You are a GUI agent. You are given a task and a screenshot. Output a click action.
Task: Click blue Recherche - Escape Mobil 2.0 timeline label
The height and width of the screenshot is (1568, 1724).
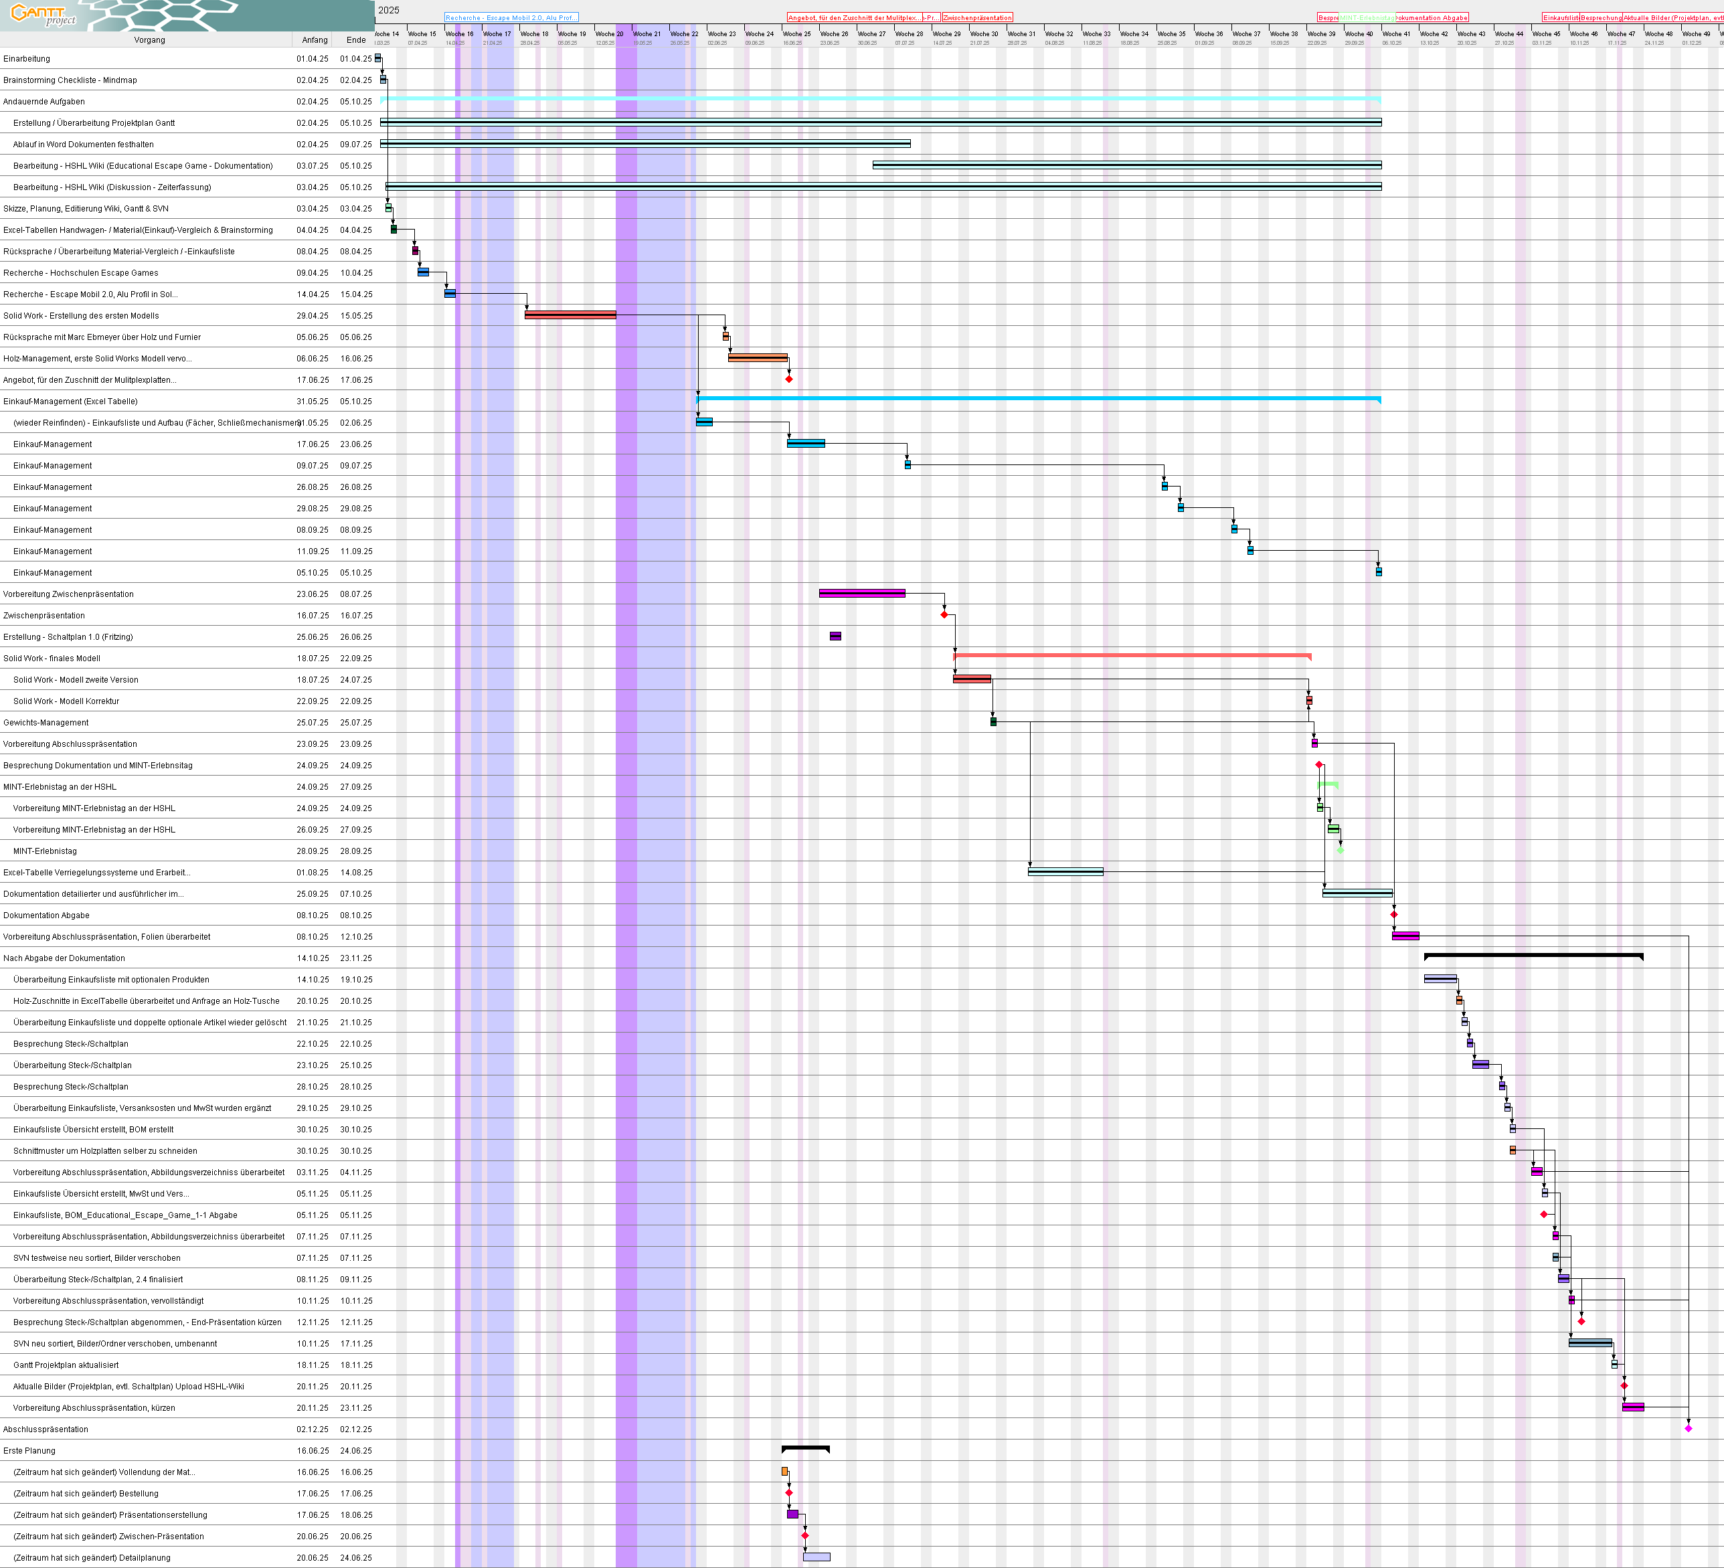tap(511, 17)
